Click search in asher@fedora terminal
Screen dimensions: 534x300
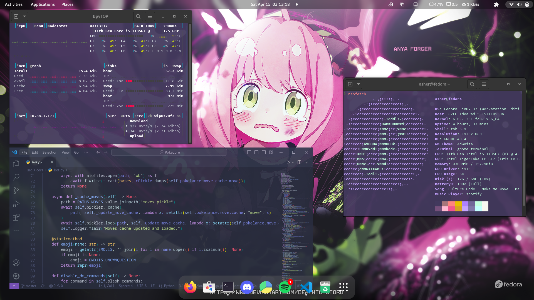point(472,84)
